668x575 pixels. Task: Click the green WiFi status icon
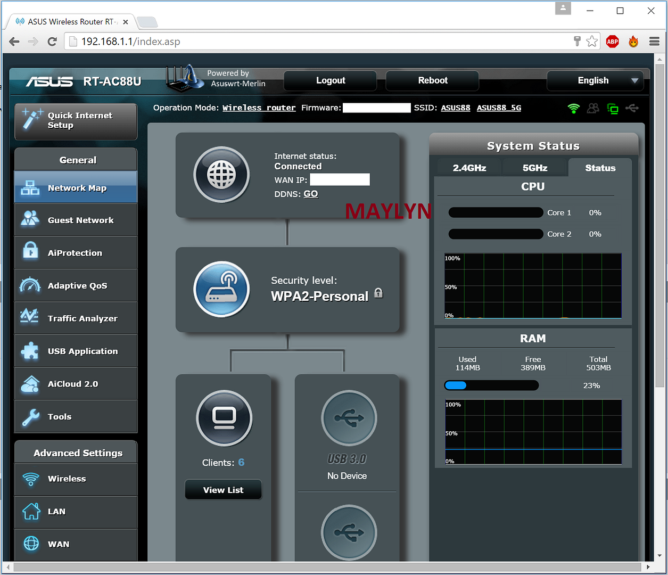coord(573,109)
